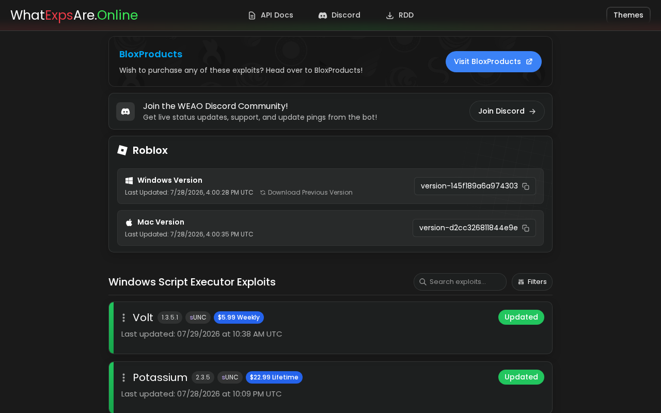This screenshot has width=661, height=413.
Task: Click the sUNC badge on Volt
Action: click(x=198, y=317)
